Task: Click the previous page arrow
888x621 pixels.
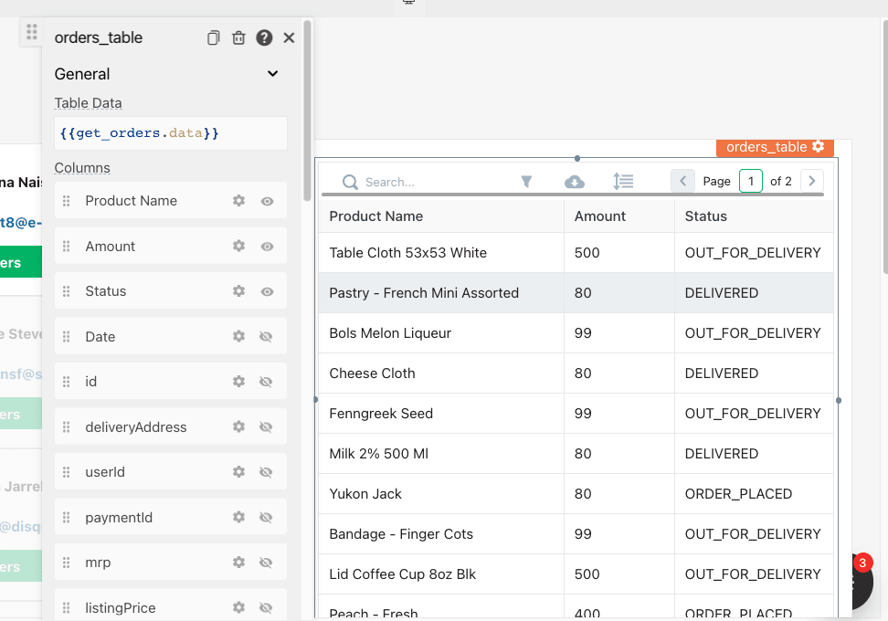Action: [x=682, y=181]
